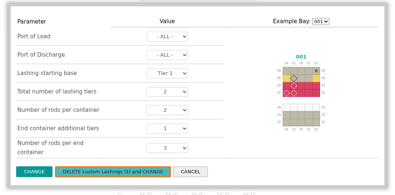Select empty white cell at tier 06 row 03
This screenshot has height=195, width=395.
pos(316,107)
